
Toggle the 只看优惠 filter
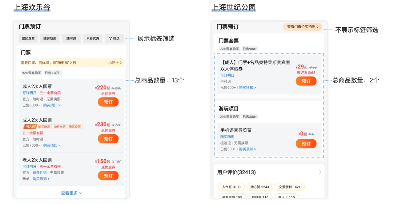(93, 38)
